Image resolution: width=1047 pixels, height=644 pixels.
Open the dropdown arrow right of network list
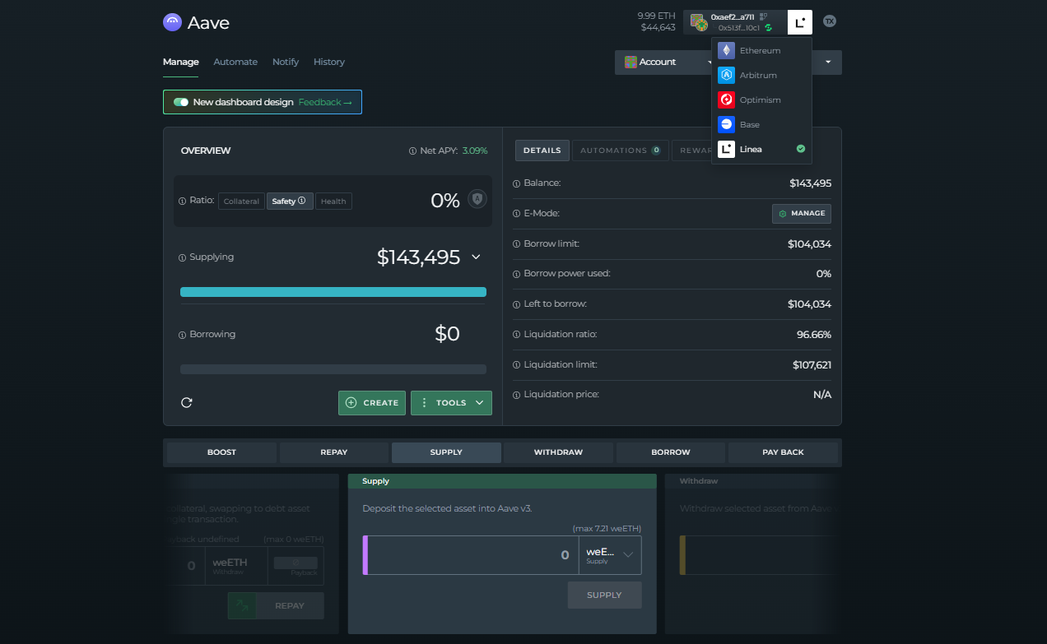[828, 62]
